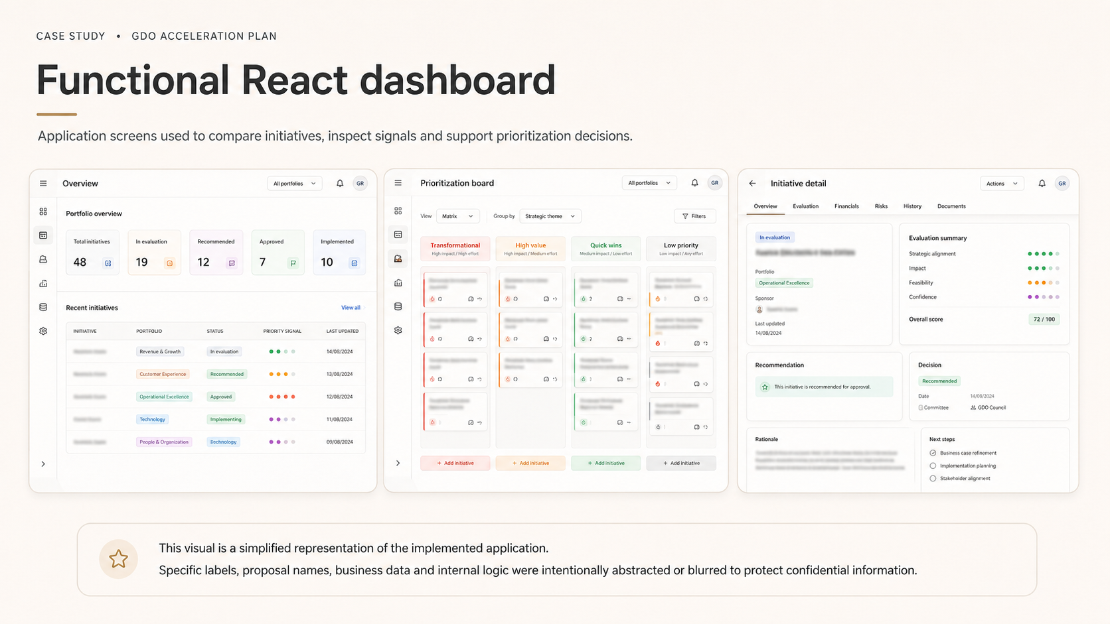Screen dimensions: 1110x624
Task: Open the Strategic theme group-by dropdown
Action: tap(550, 216)
